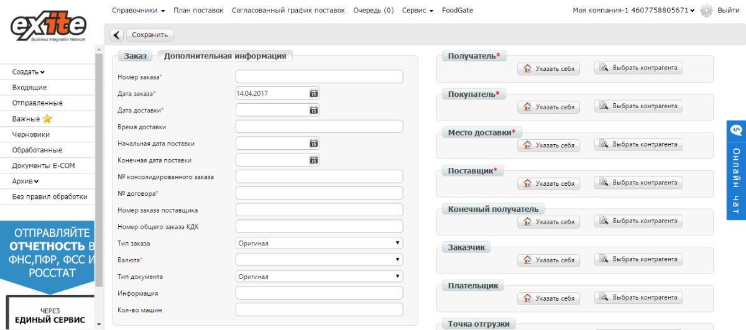The image size is (746, 330).
Task: Click Указать себя for Поставщик
Action: point(548,184)
